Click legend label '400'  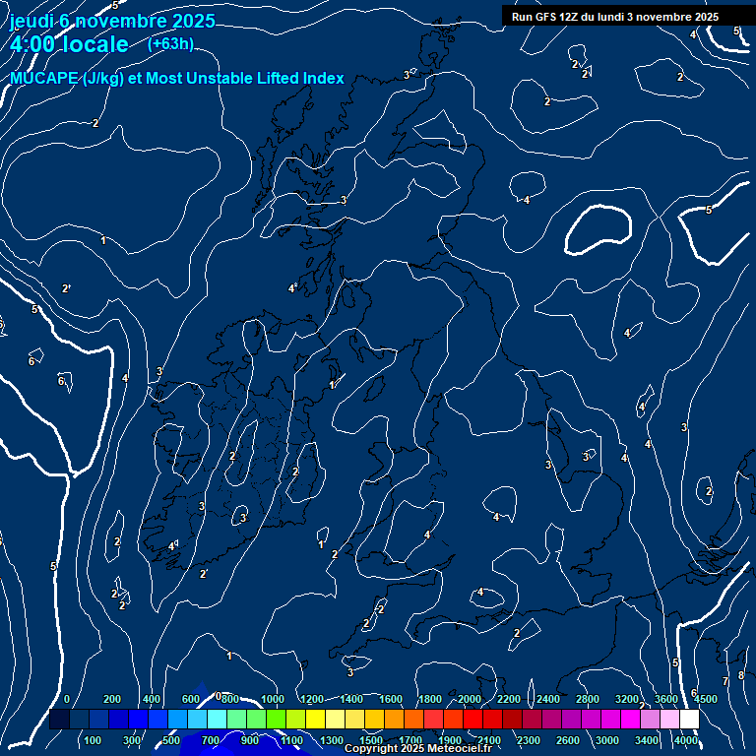152,699
